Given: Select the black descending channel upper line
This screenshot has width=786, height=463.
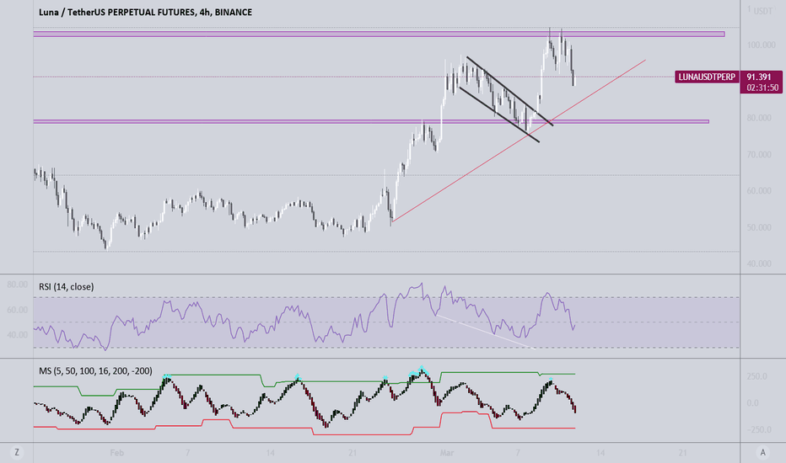Looking at the screenshot, I should coord(509,91).
